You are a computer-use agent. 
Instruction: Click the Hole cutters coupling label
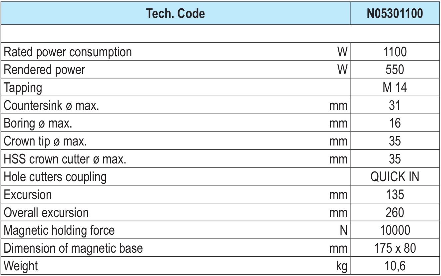[x=55, y=177]
